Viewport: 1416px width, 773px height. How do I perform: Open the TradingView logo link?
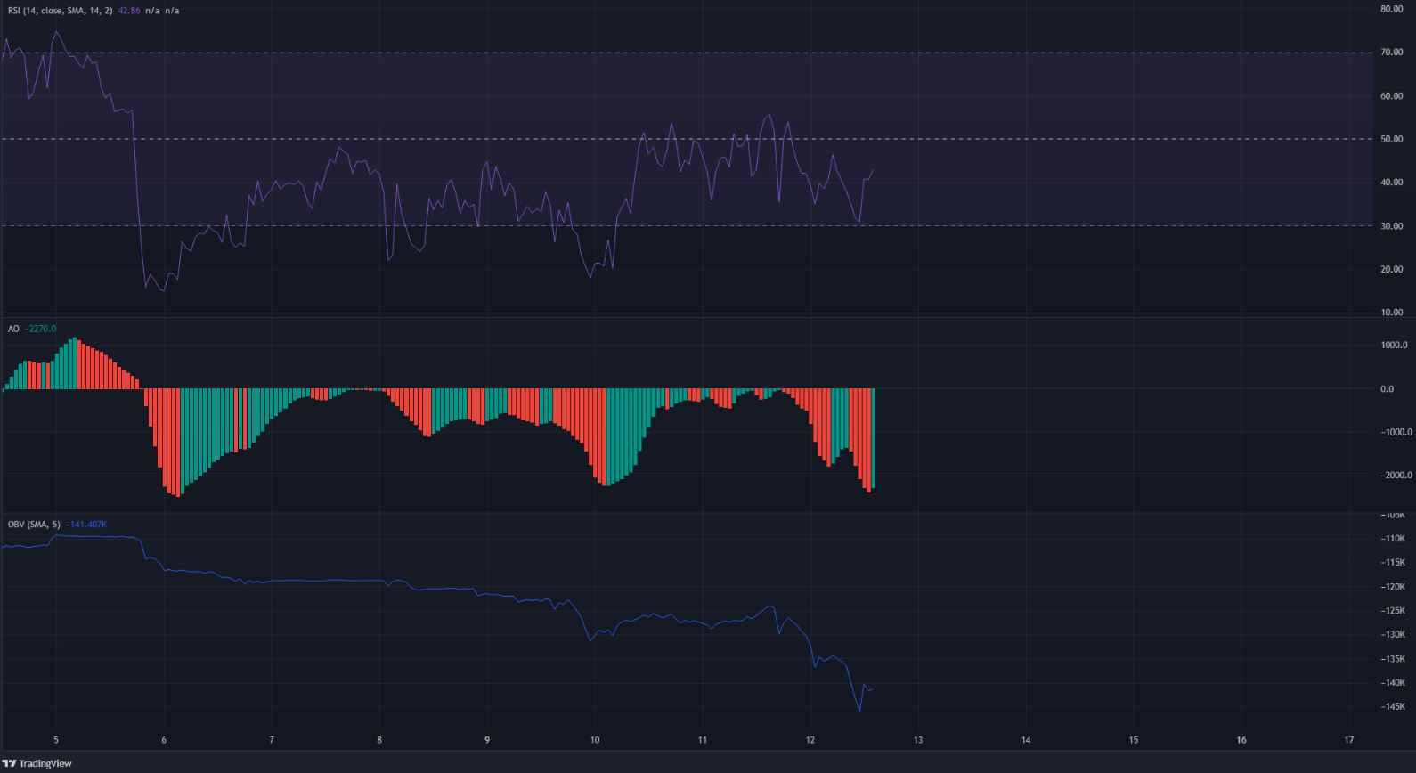tap(37, 763)
